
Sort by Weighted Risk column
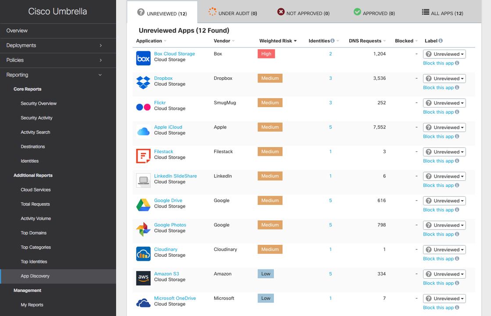pyautogui.click(x=278, y=41)
